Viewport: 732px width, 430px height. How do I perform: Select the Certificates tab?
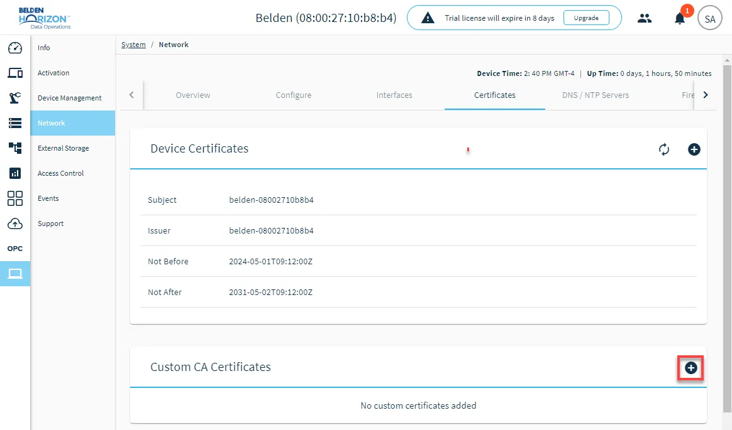[495, 95]
